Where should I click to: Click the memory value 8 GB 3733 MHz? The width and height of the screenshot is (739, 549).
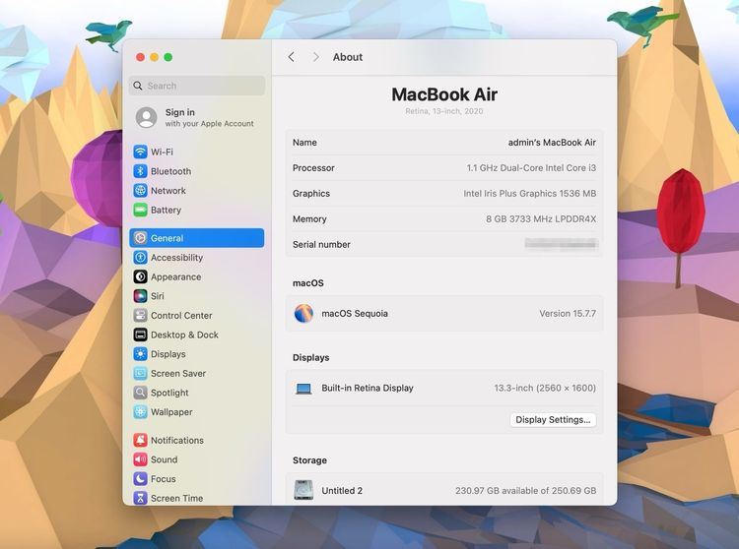pos(541,218)
